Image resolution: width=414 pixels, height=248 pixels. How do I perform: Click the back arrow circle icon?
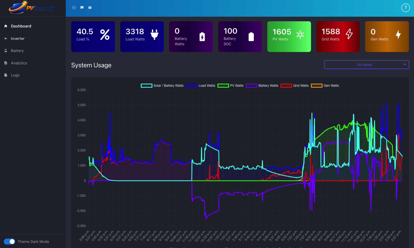tap(74, 8)
